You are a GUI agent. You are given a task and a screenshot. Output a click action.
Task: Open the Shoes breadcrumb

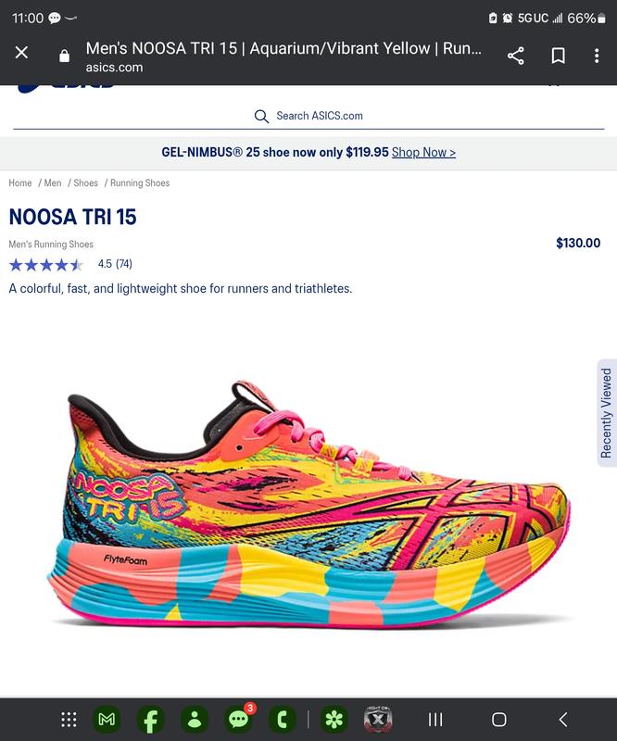pyautogui.click(x=85, y=182)
